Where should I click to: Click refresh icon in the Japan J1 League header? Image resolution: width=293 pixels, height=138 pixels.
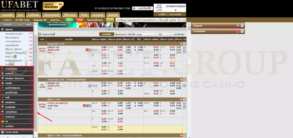(185, 99)
